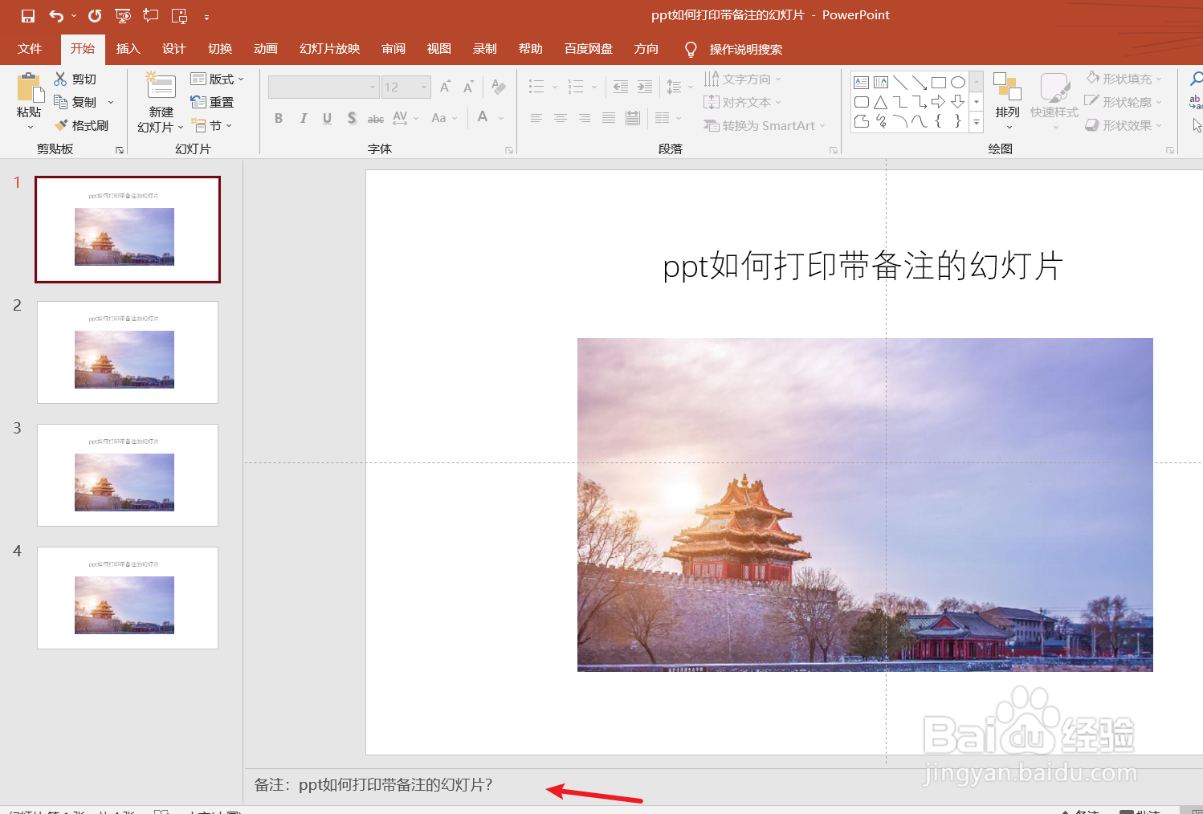Toggle justify text alignment
The image size is (1203, 814).
[609, 118]
